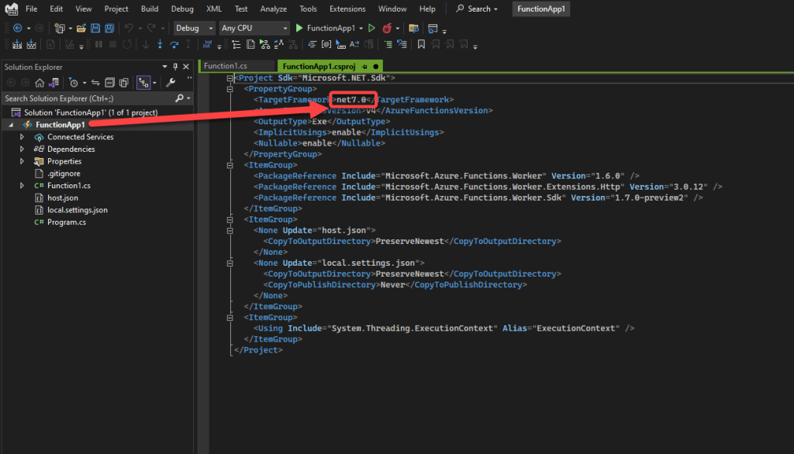Open the Window menu
Screen dimensions: 794x454
(x=392, y=9)
